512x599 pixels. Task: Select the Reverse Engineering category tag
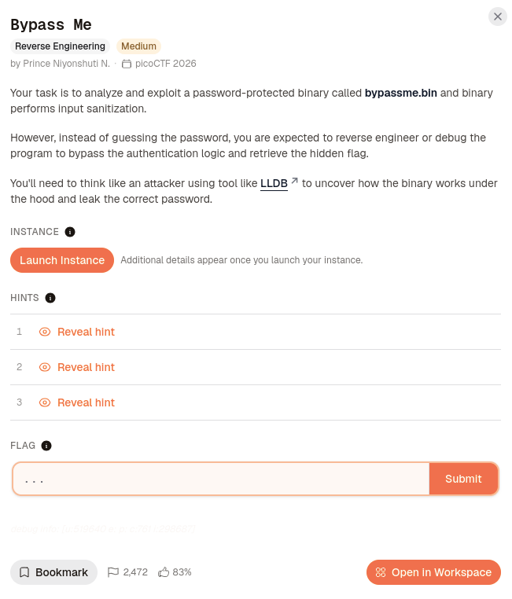60,46
